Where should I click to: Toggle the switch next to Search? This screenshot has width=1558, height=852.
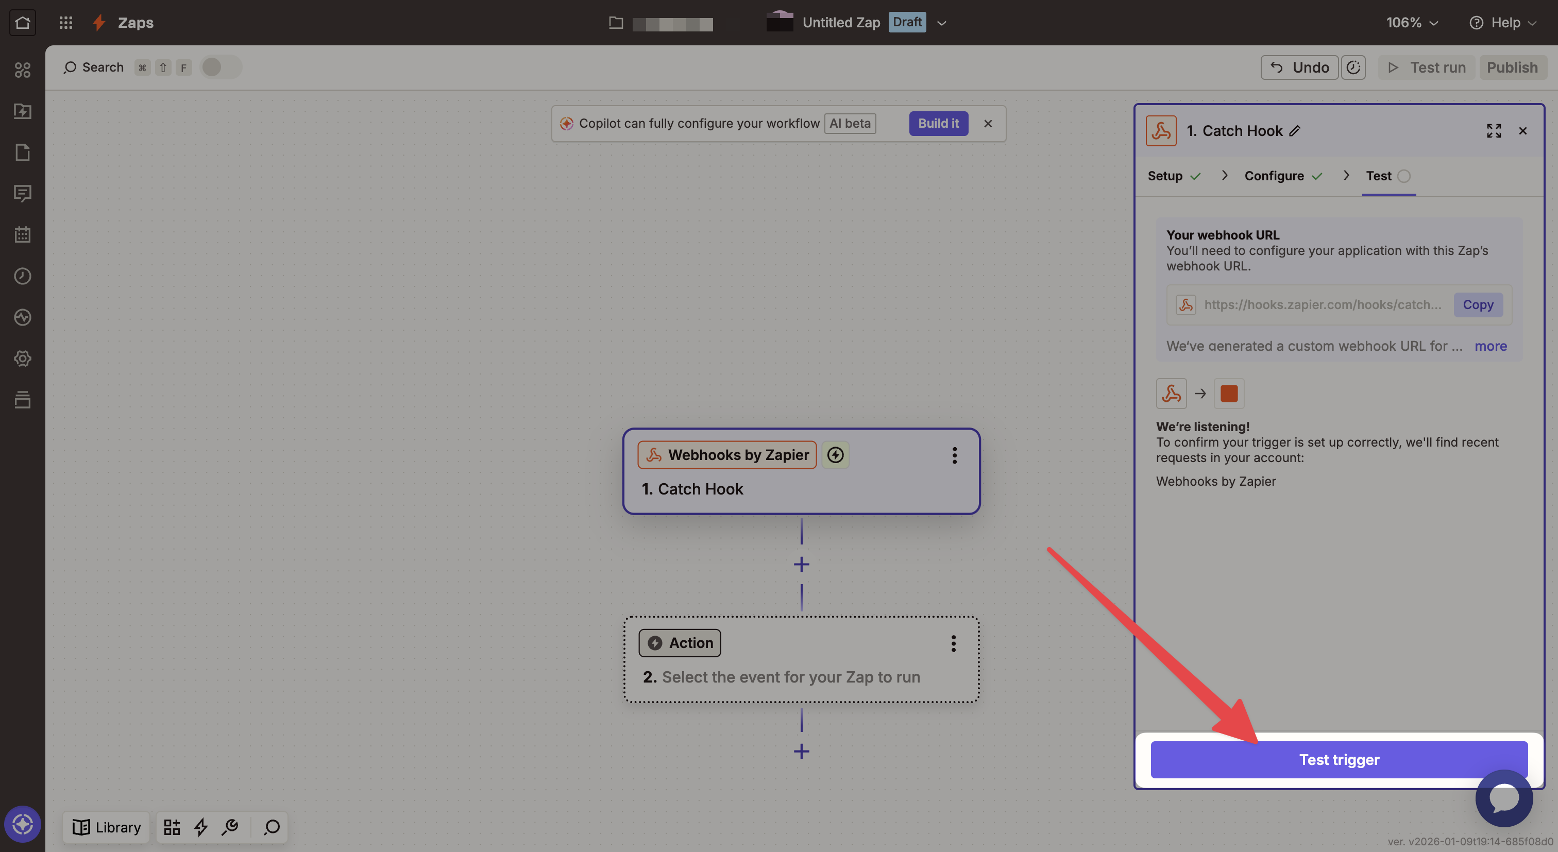(221, 67)
